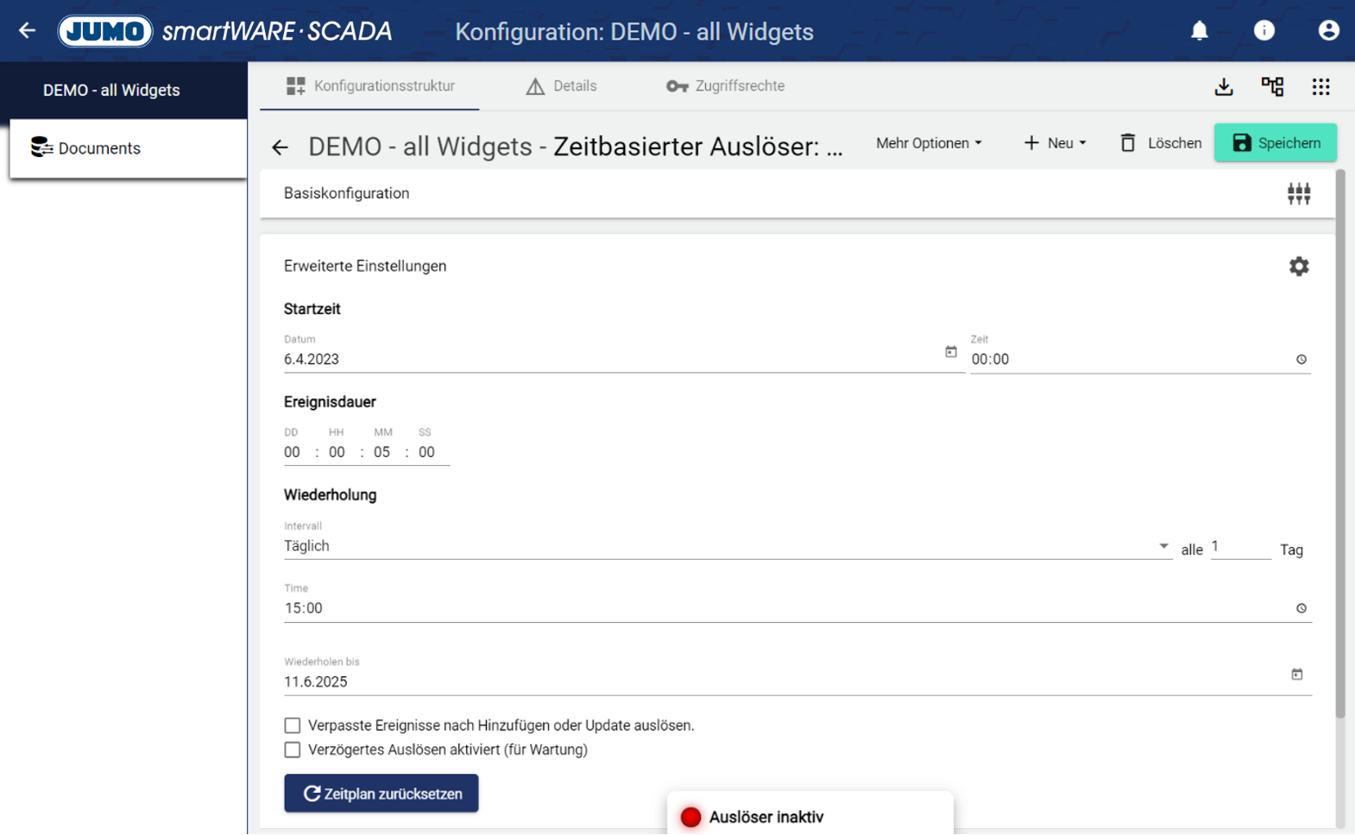Click the Ereignisdauer MM minutes field
The width and height of the screenshot is (1355, 835).
[x=382, y=452]
